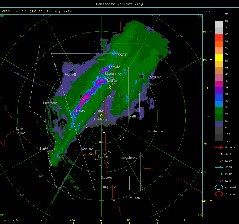Image resolution: width=239 pixels, height=224 pixels.
Task: Click the 'Stettler' town label
Action: (155, 77)
